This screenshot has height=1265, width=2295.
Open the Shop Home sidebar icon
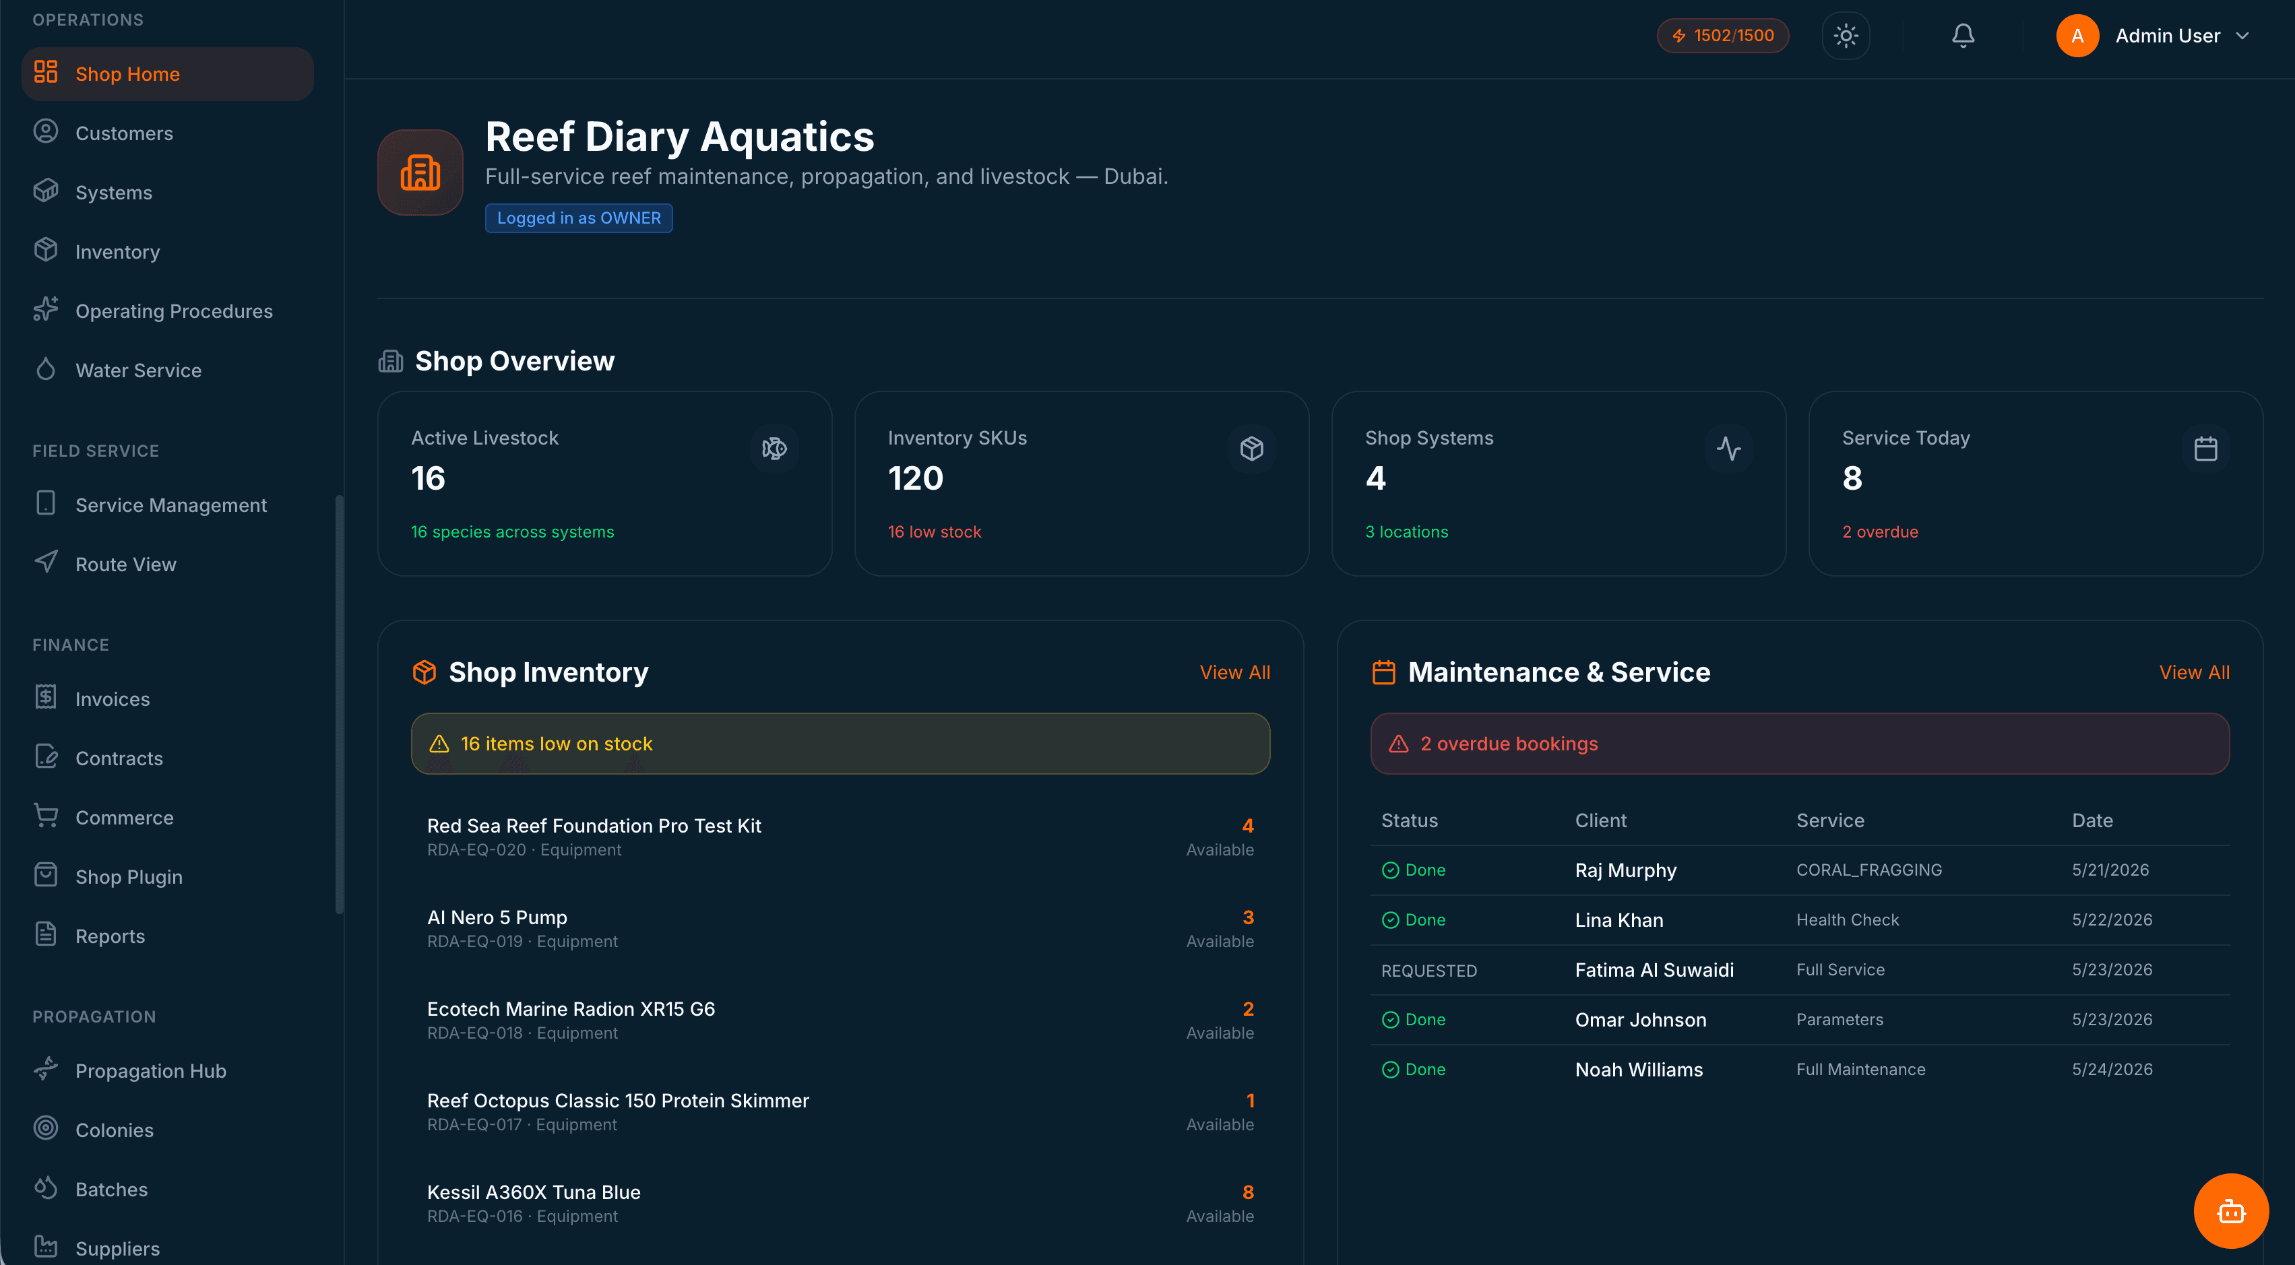point(45,73)
